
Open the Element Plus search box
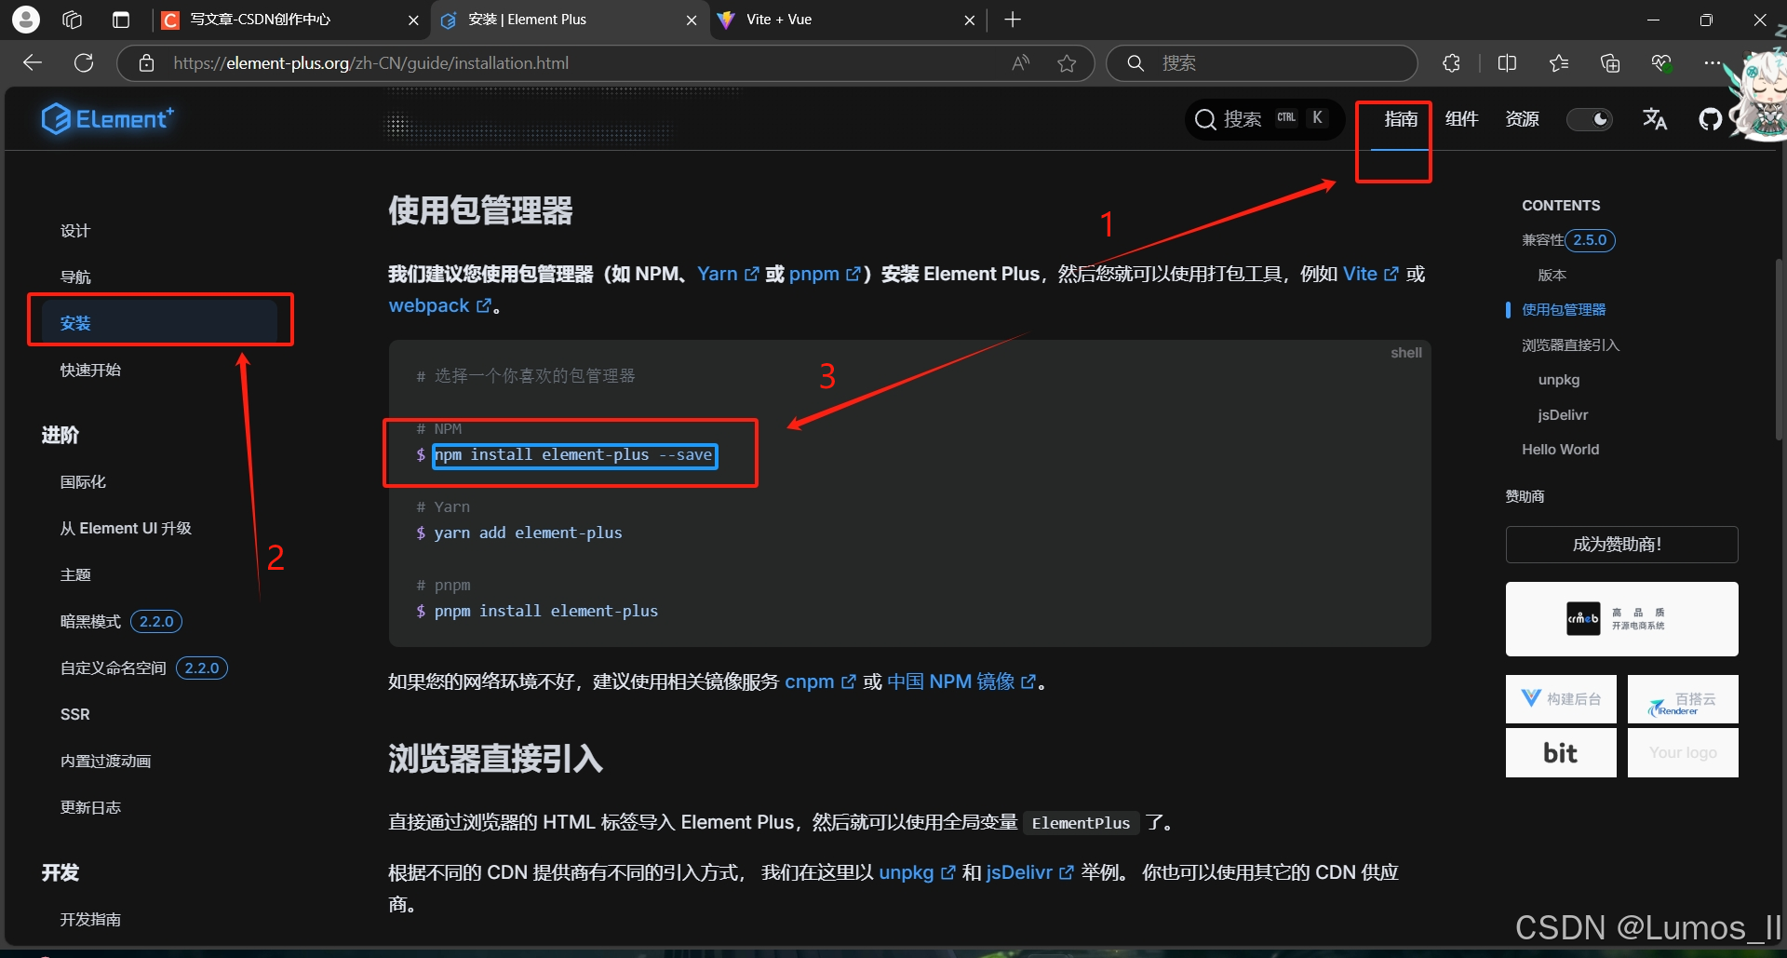click(1264, 119)
